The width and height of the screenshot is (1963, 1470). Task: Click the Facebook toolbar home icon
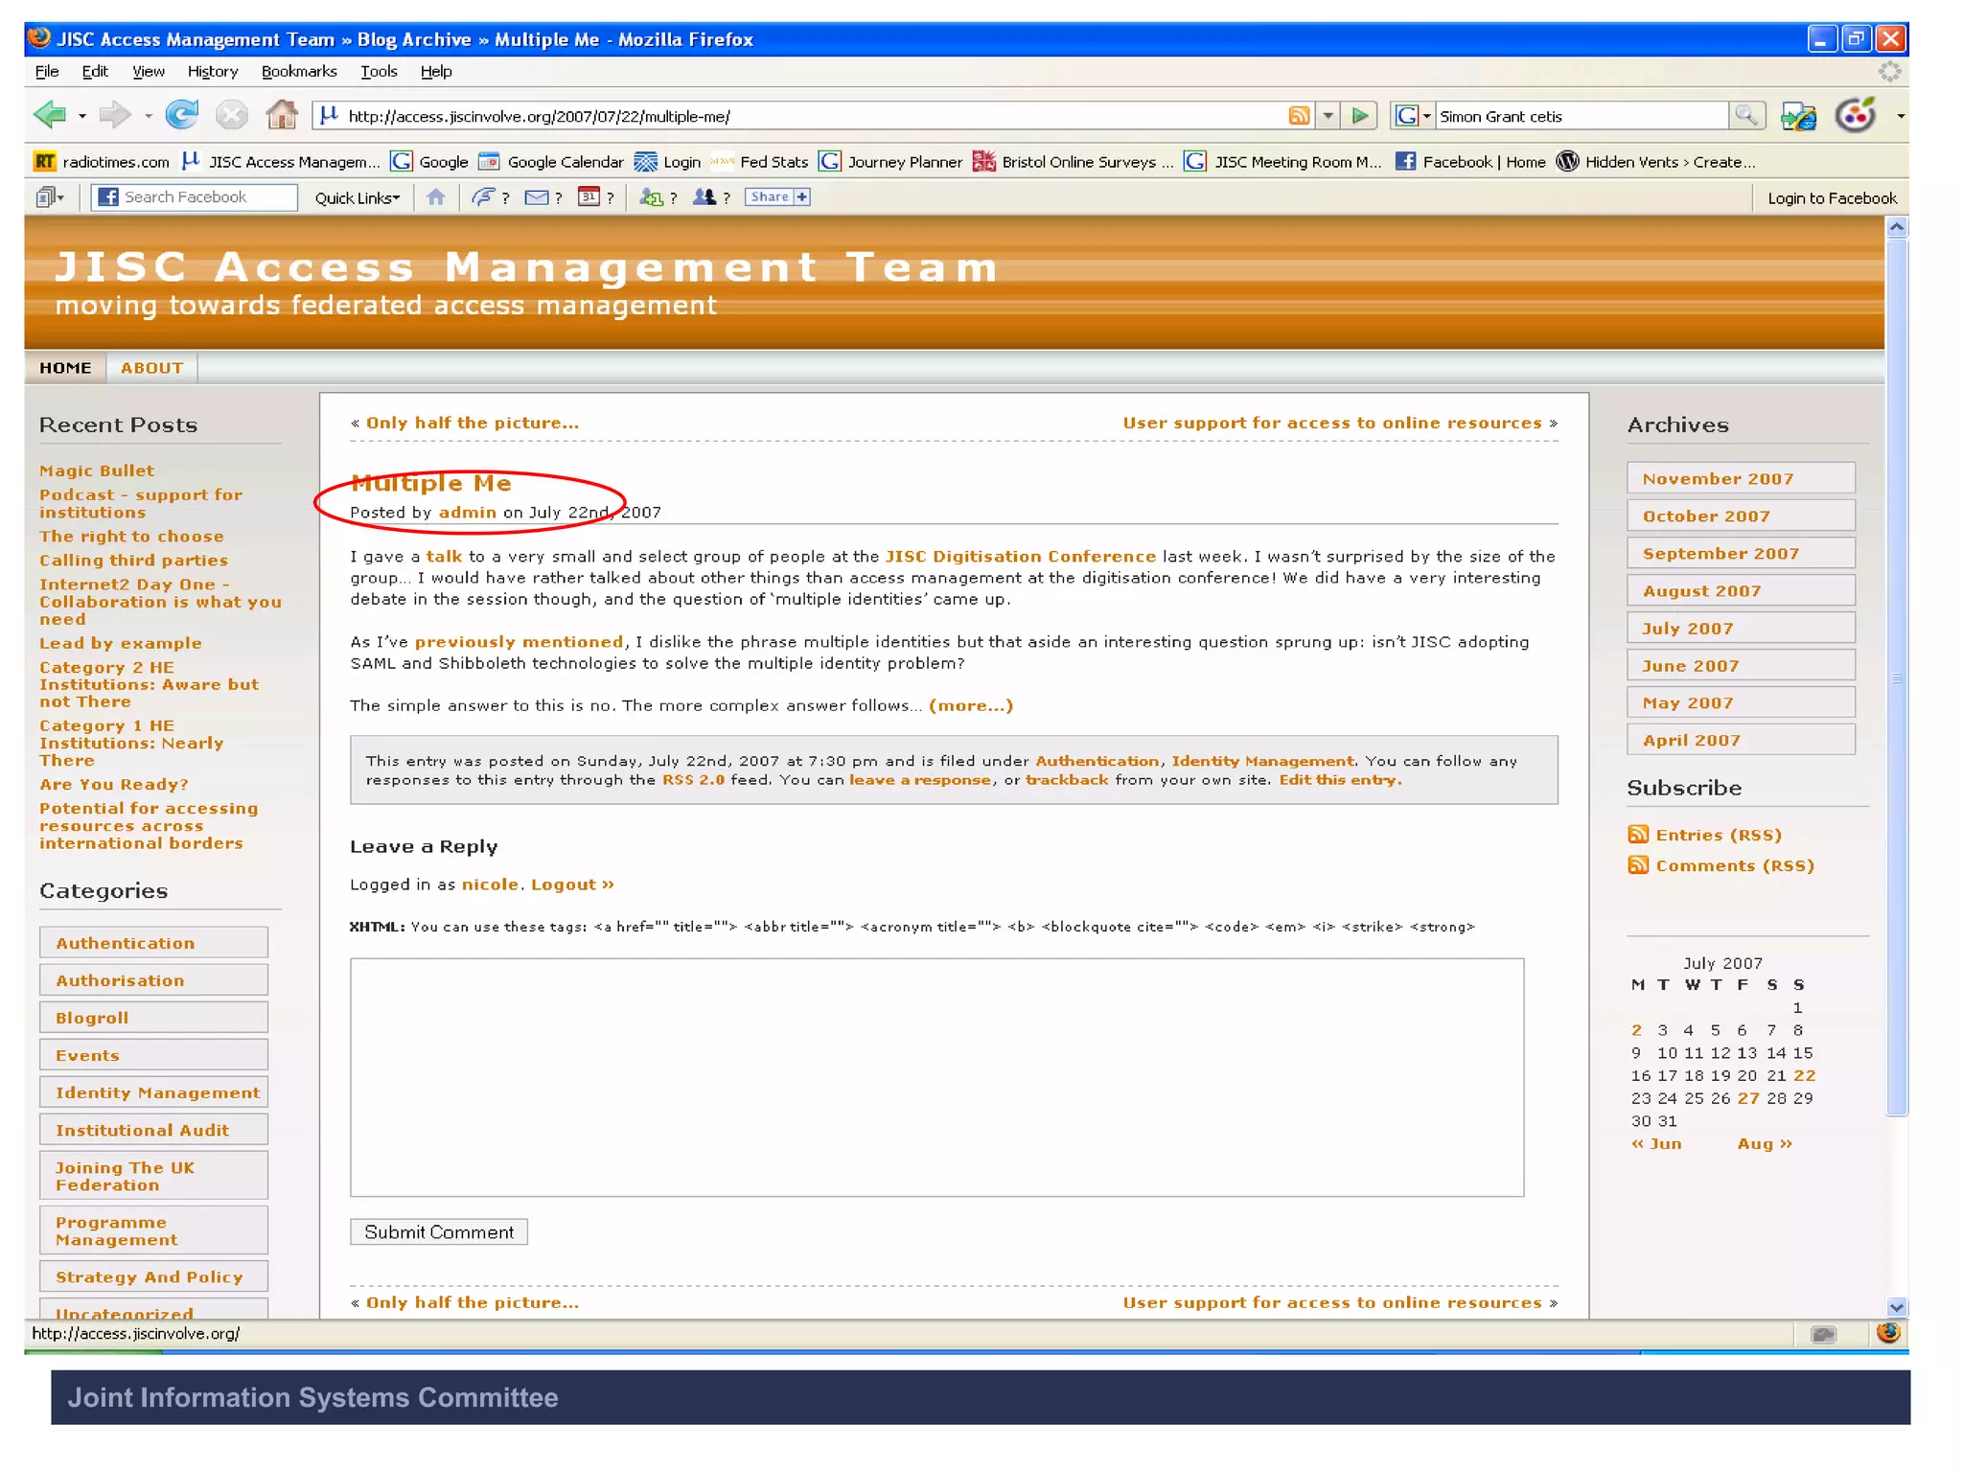(x=436, y=197)
